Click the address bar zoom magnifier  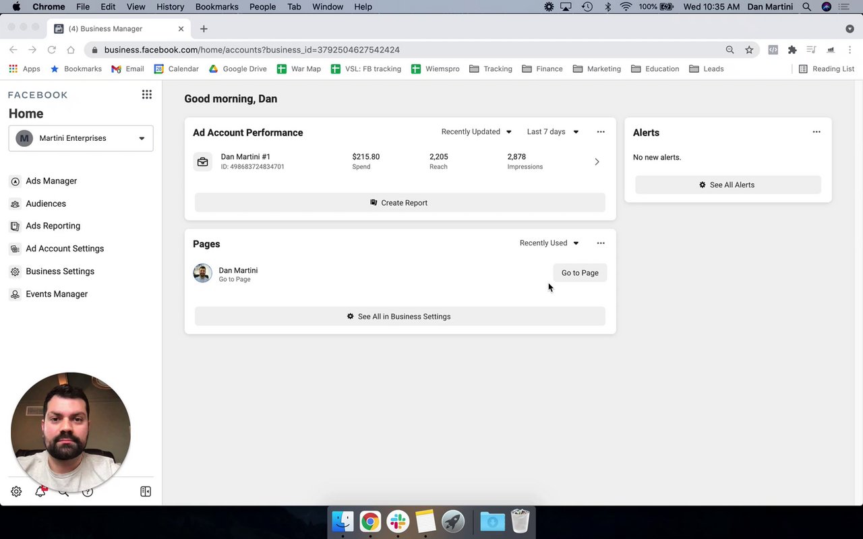730,50
